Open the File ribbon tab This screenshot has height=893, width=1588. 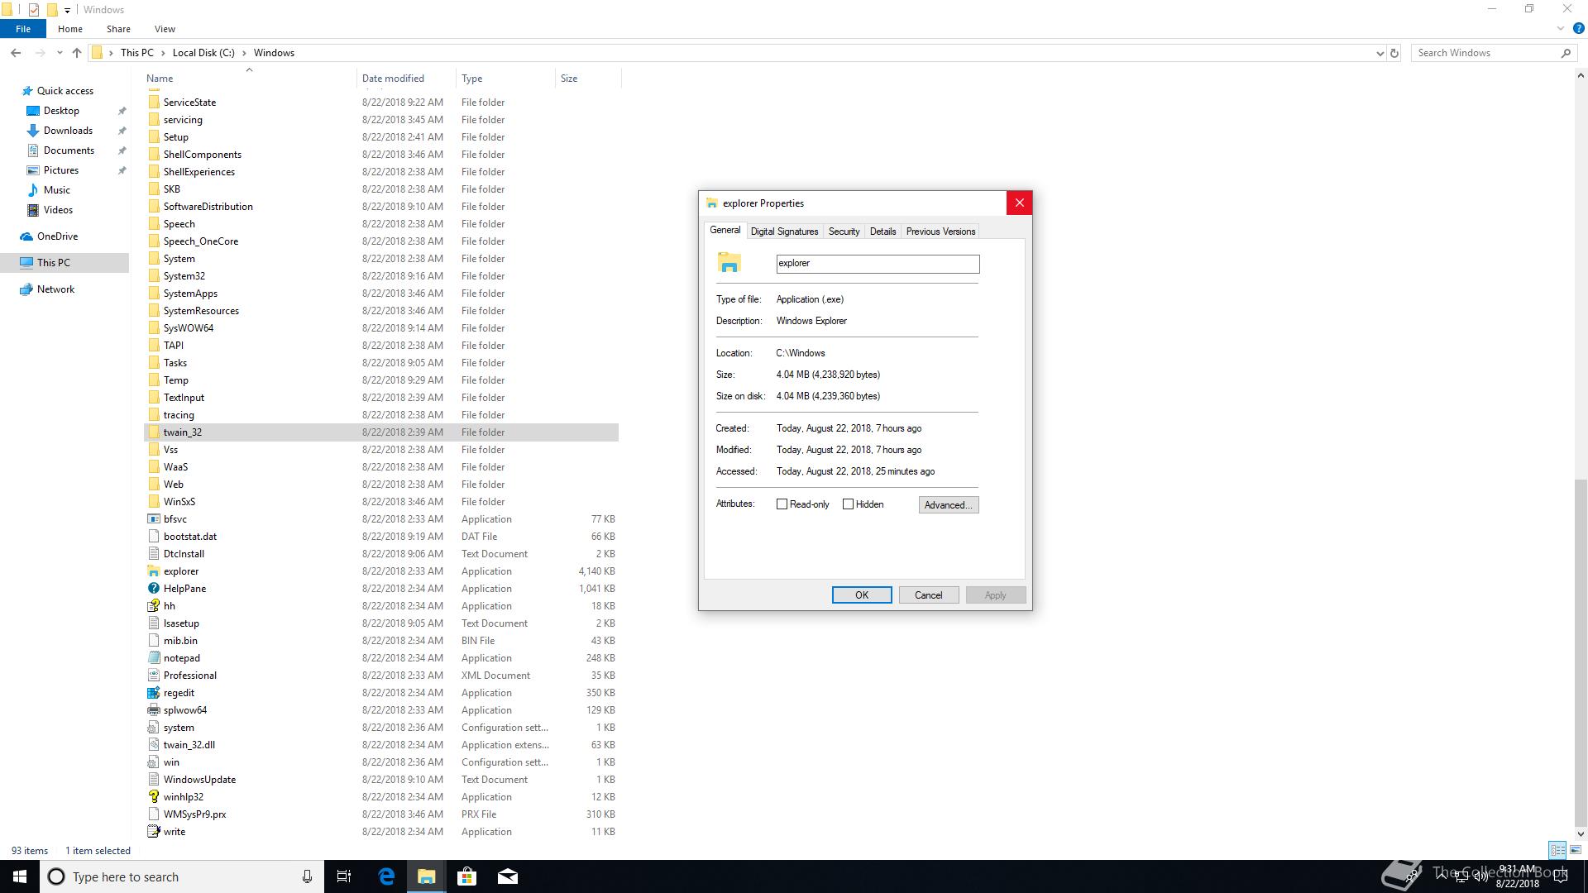click(23, 29)
